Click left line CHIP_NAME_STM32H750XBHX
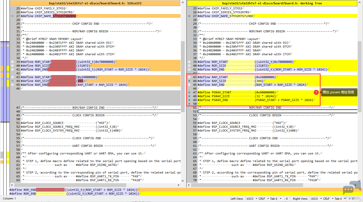This screenshot has width=363, height=202. (x=101, y=16)
